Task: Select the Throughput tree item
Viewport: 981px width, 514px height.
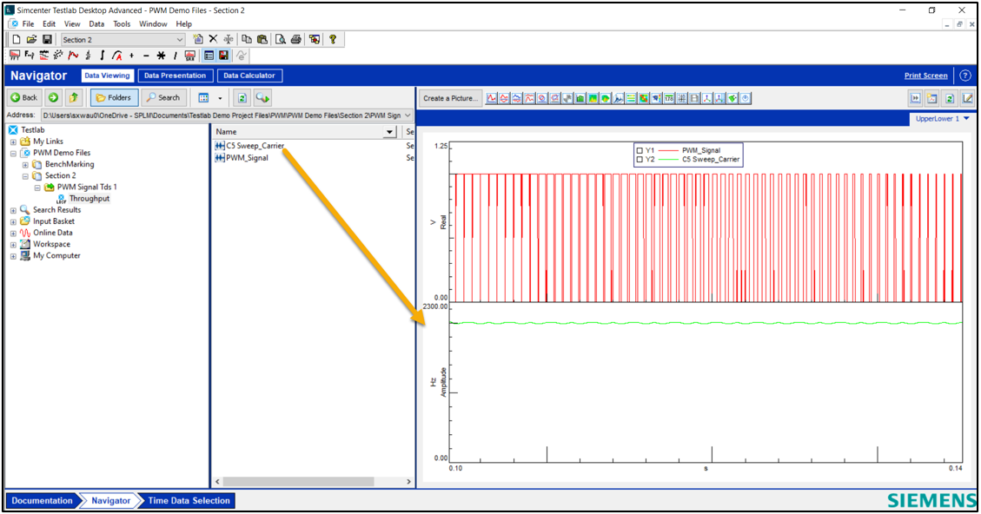Action: point(89,199)
